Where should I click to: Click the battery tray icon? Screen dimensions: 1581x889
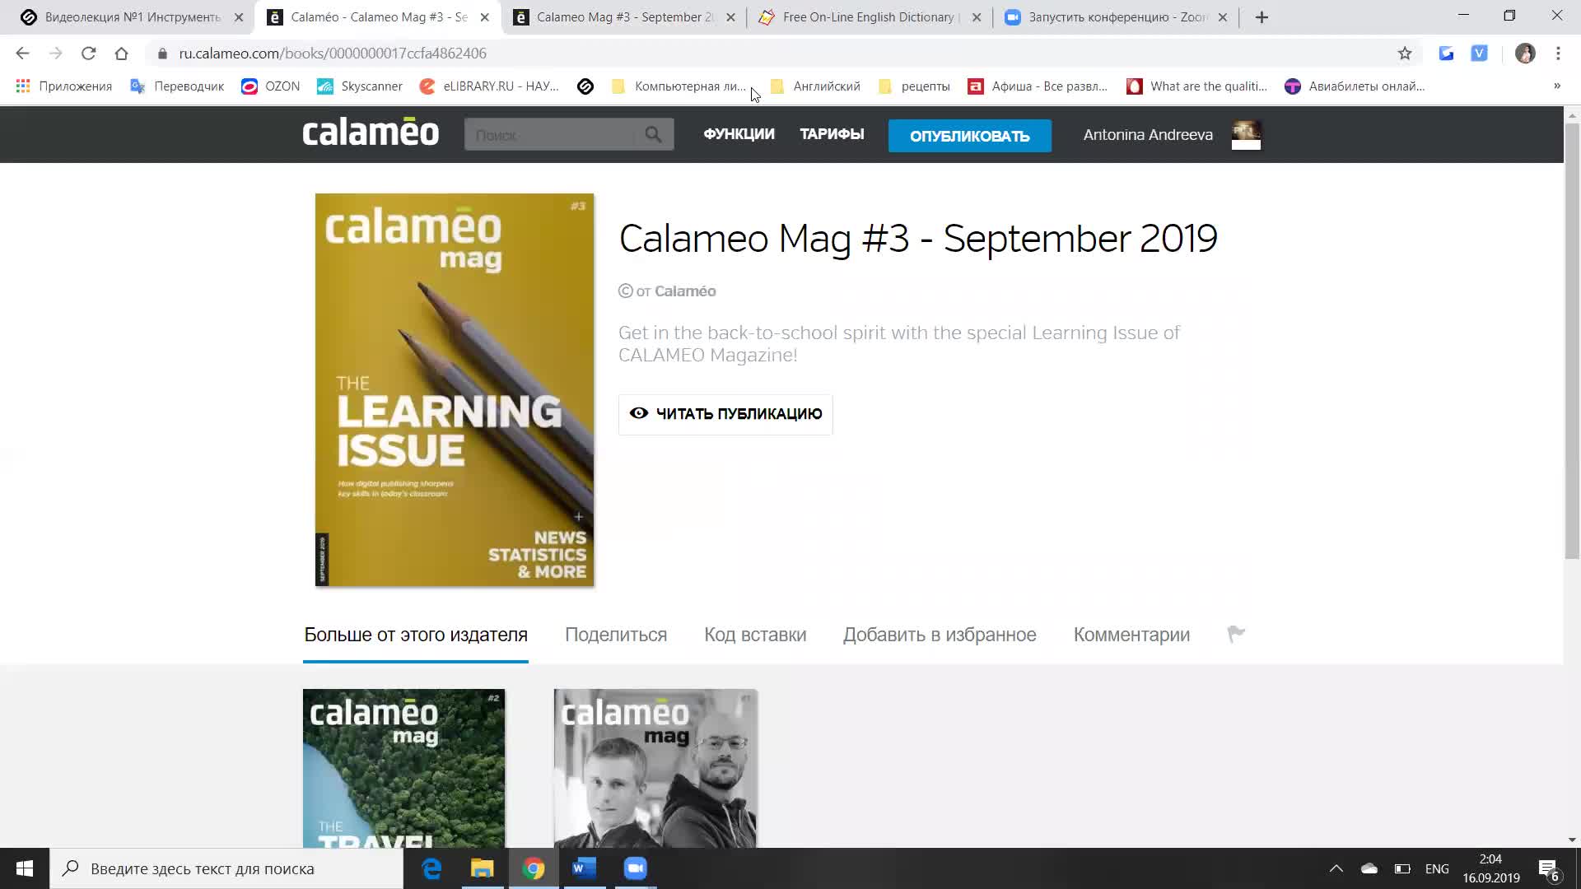(x=1402, y=868)
